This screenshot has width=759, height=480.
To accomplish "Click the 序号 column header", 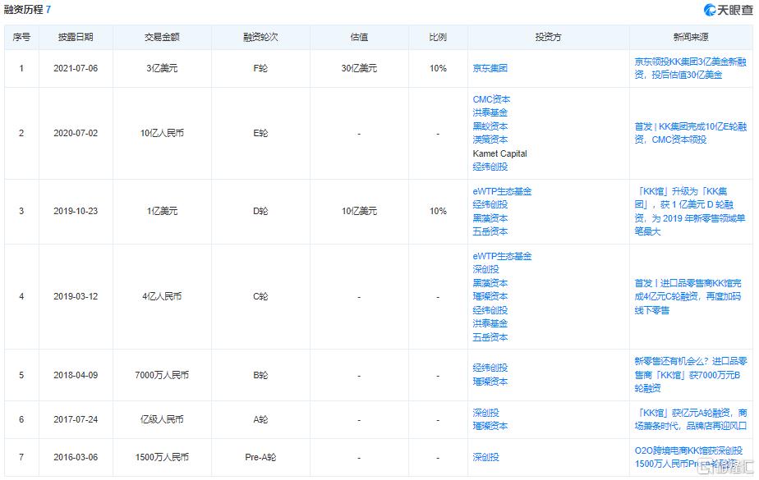I will 21,37.
